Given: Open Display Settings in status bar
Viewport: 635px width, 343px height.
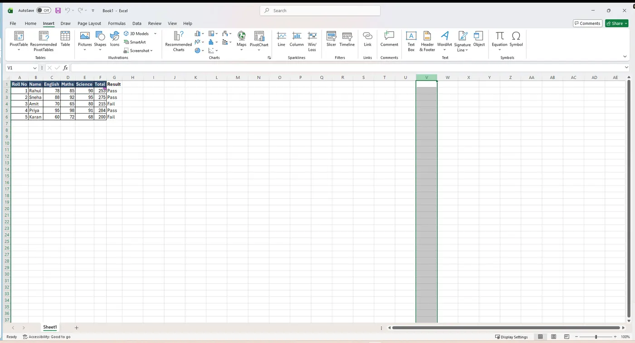Looking at the screenshot, I should tap(512, 337).
